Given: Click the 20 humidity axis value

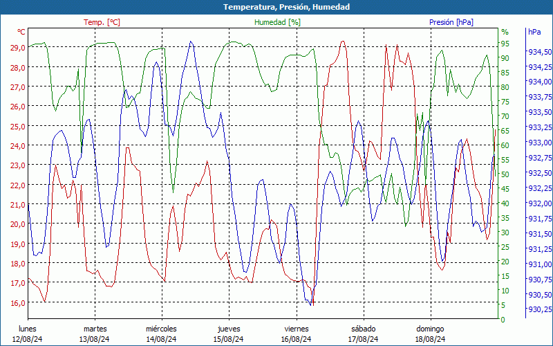Looking at the screenshot, I should point(505,262).
